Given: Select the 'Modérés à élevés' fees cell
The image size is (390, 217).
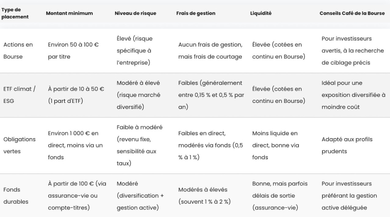Looking at the screenshot, I should [x=204, y=196].
